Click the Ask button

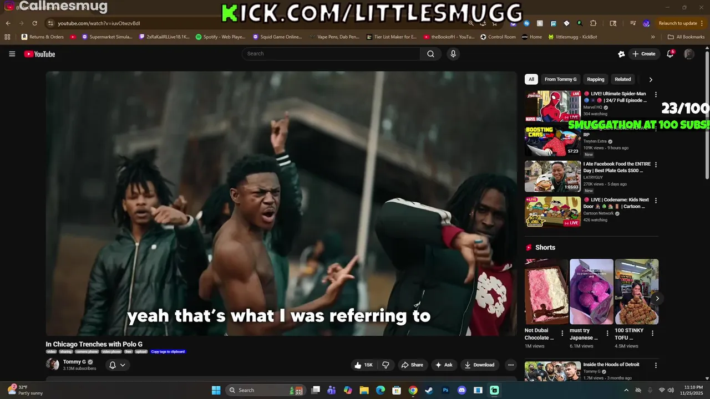click(444, 365)
